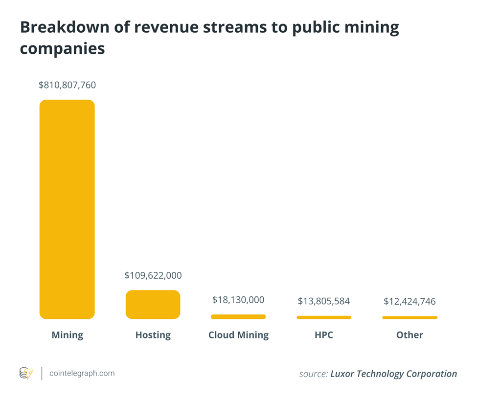Click the "Mining" axis label

67,335
